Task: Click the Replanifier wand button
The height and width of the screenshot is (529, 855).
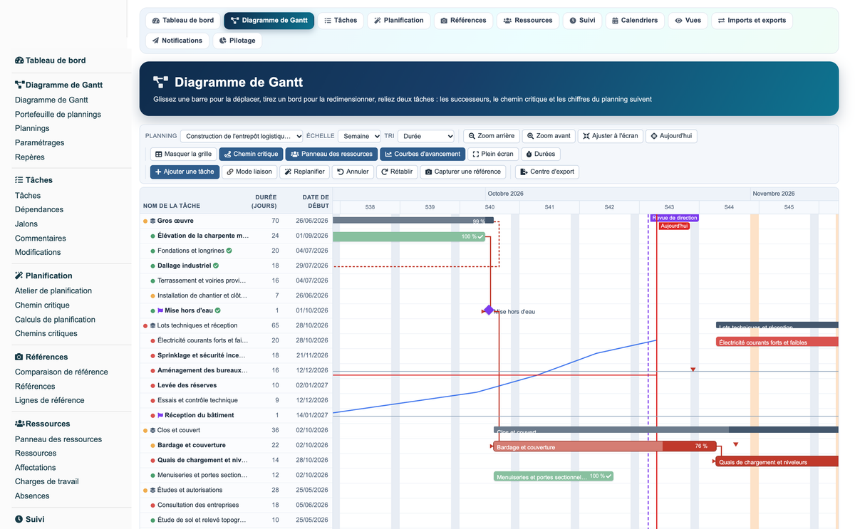Action: tap(304, 172)
